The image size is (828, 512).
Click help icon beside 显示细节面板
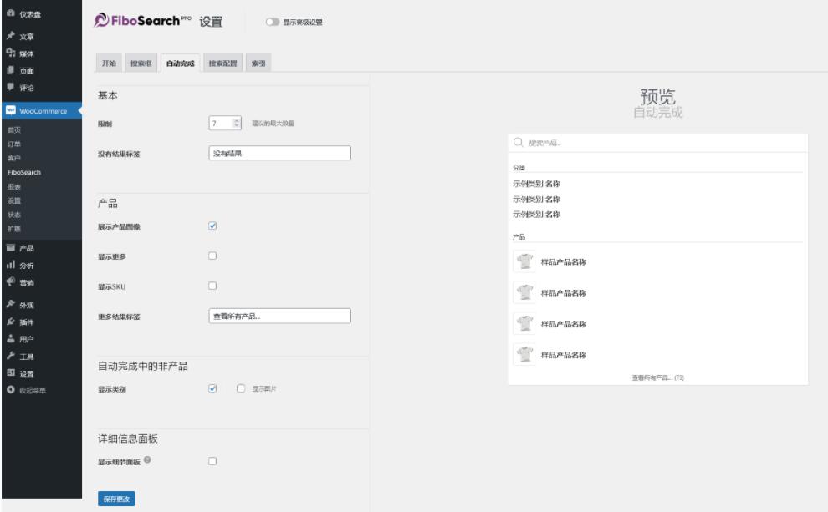coord(146,460)
